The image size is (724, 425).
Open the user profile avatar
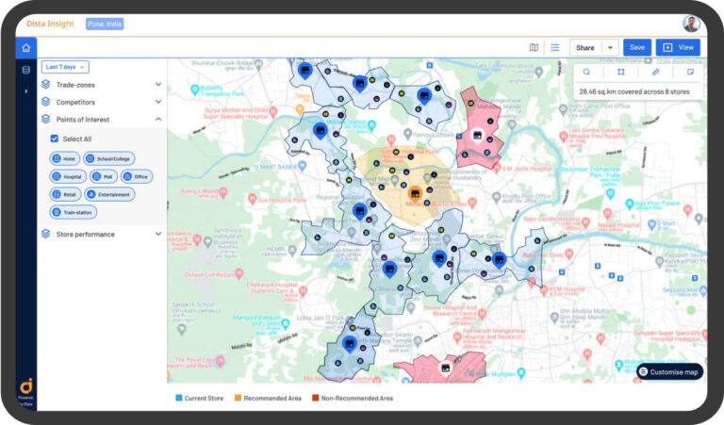pyautogui.click(x=691, y=24)
